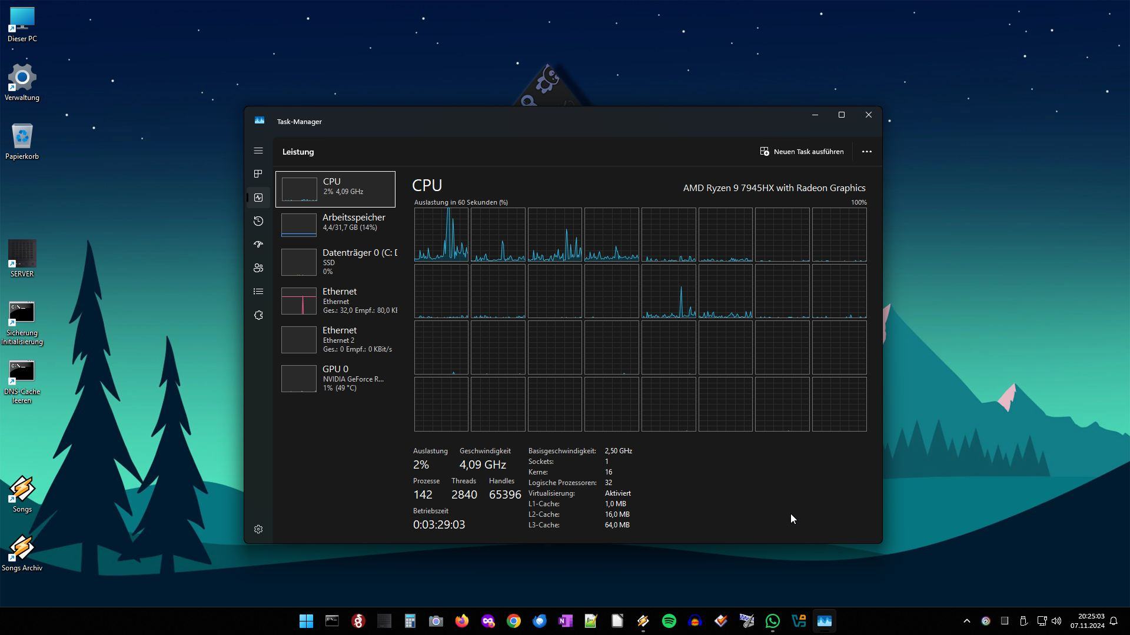Open the three-dots more options menu
The width and height of the screenshot is (1130, 635).
[x=866, y=152]
